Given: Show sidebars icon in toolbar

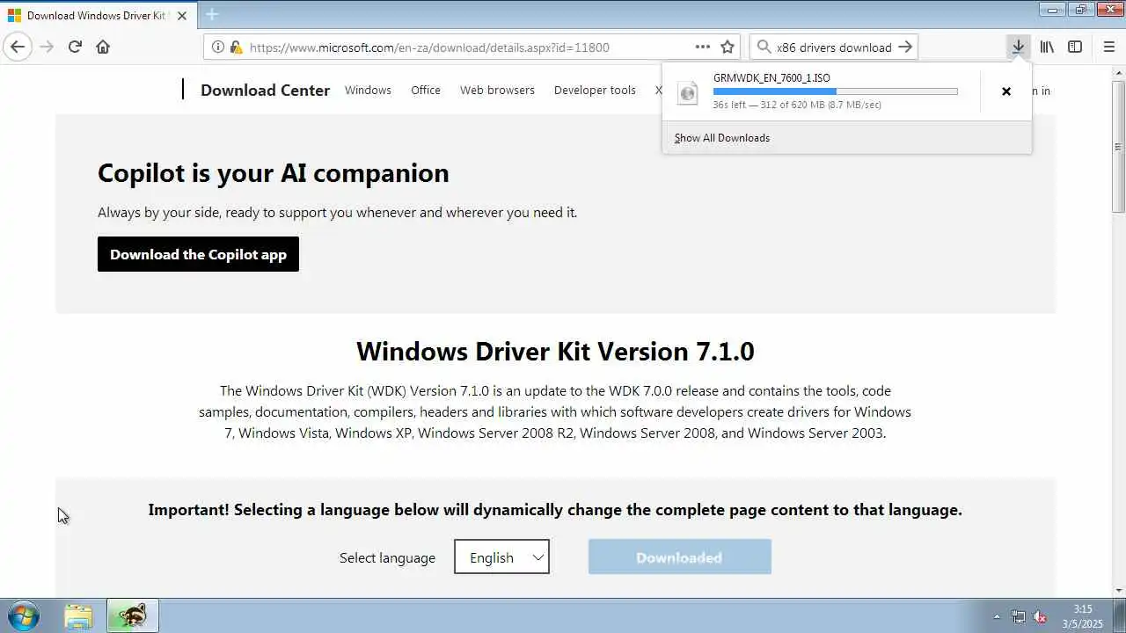Looking at the screenshot, I should coord(1075,47).
